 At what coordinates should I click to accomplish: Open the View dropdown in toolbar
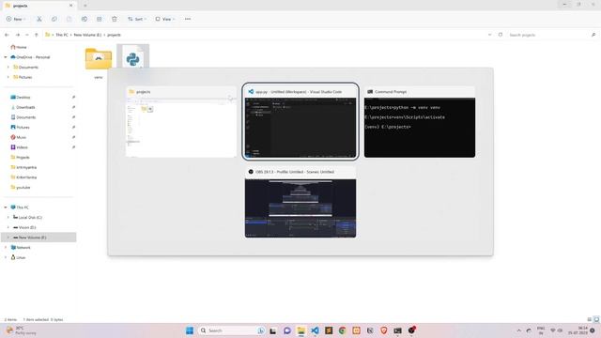coord(165,19)
